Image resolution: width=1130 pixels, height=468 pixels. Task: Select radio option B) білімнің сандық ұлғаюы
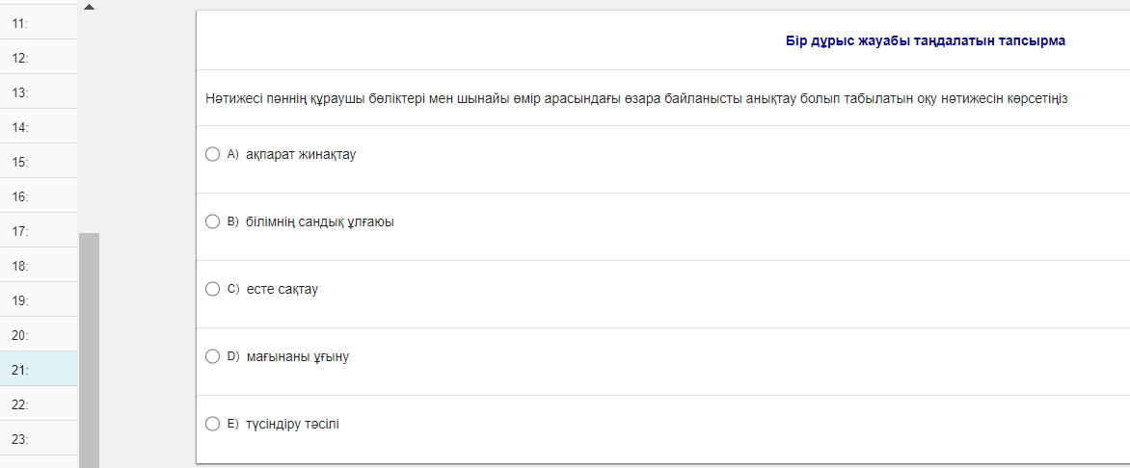point(213,221)
